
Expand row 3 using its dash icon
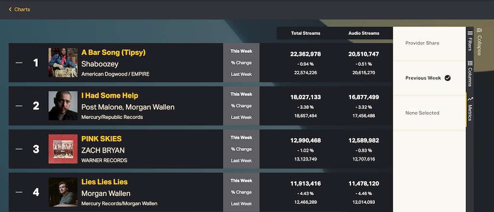tap(19, 149)
